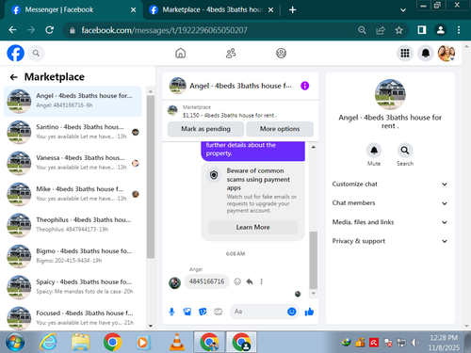Open the emoji picker in the message box

292,312
